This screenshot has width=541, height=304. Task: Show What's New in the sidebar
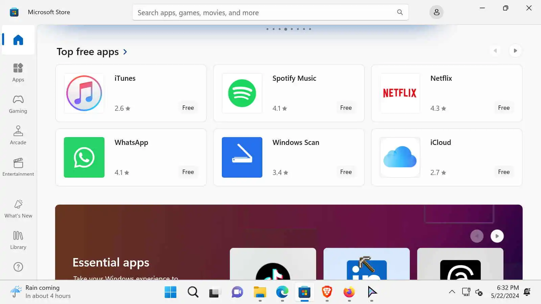[x=18, y=209]
